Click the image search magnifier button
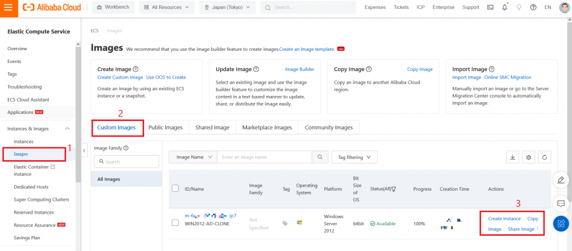The image size is (572, 251). coord(320,157)
